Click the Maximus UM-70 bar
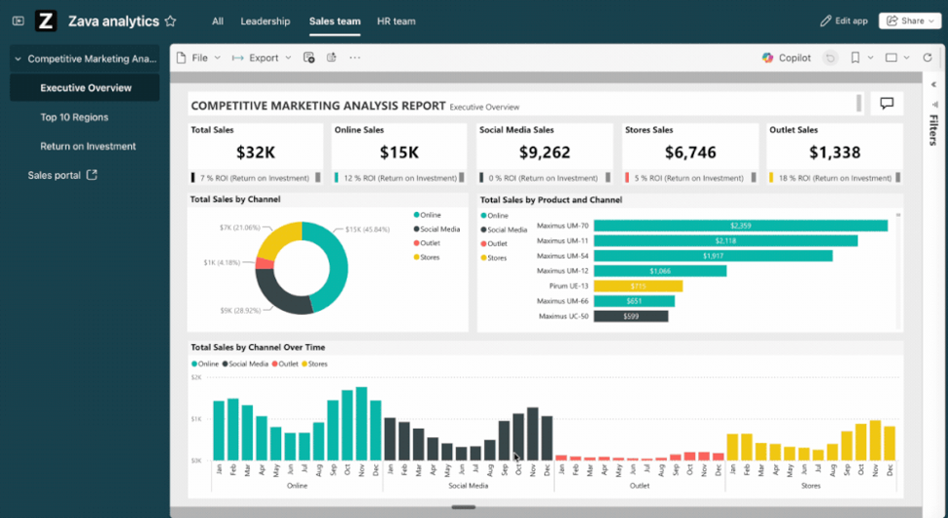 [741, 225]
